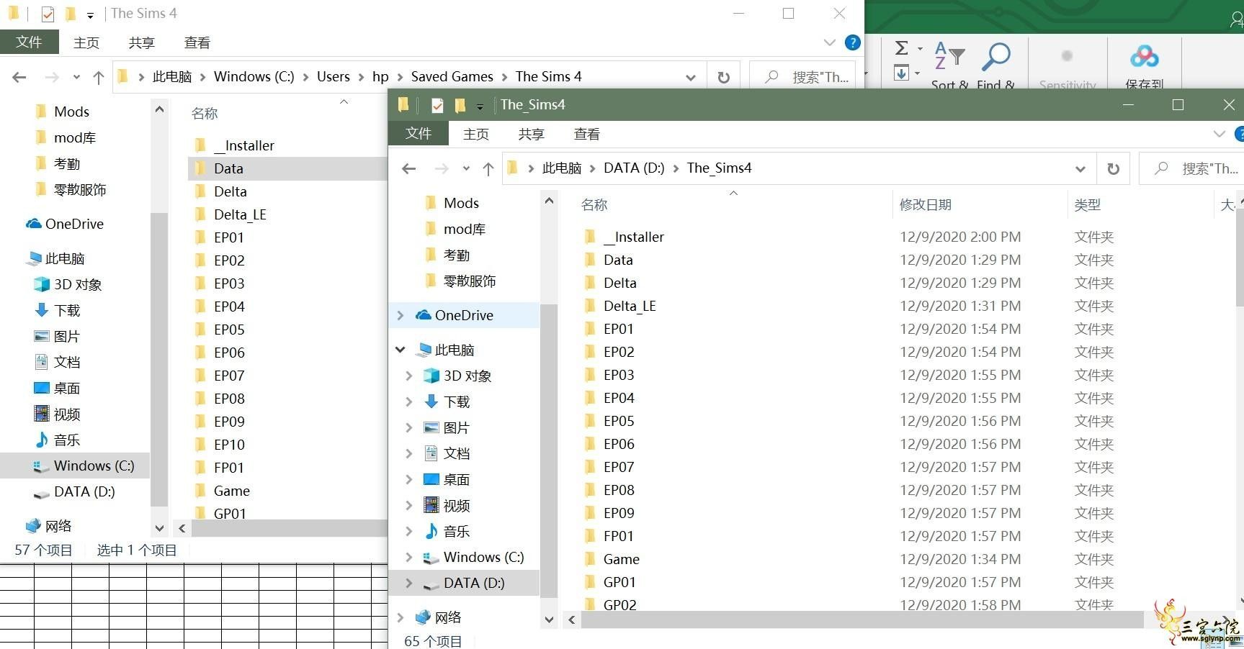Expand 网络 node in The_Sims4 window
1244x649 pixels.
401,617
